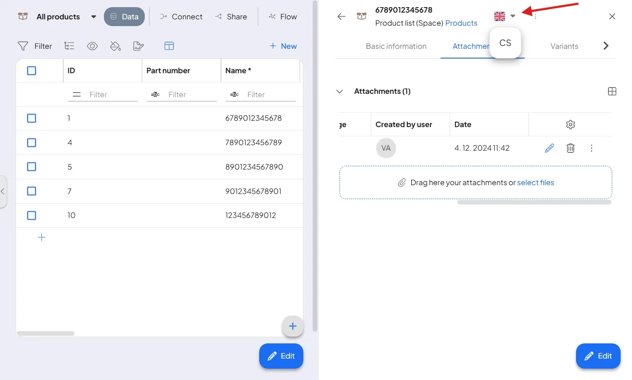
Task: Go back using the left arrow
Action: [x=341, y=16]
